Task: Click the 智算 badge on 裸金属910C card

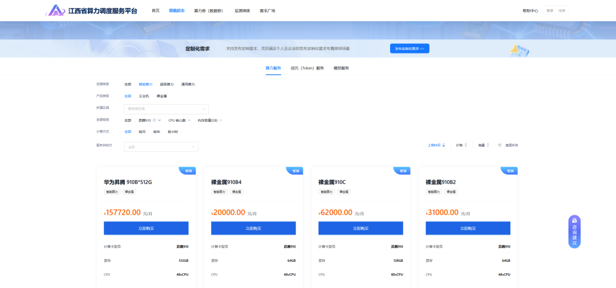Action: [x=402, y=171]
